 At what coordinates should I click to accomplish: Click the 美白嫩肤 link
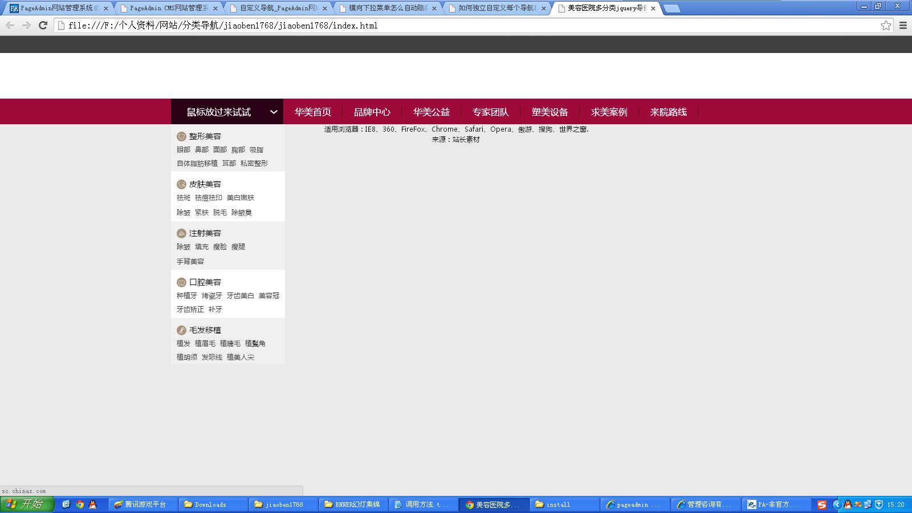pos(240,198)
